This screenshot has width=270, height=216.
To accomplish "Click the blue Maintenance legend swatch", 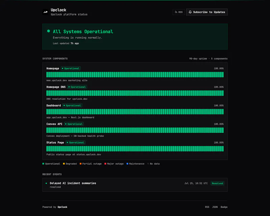I will pyautogui.click(x=127, y=164).
